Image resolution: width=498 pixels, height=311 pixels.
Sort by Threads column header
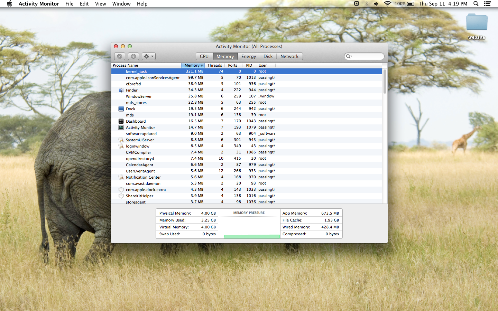[x=215, y=65]
